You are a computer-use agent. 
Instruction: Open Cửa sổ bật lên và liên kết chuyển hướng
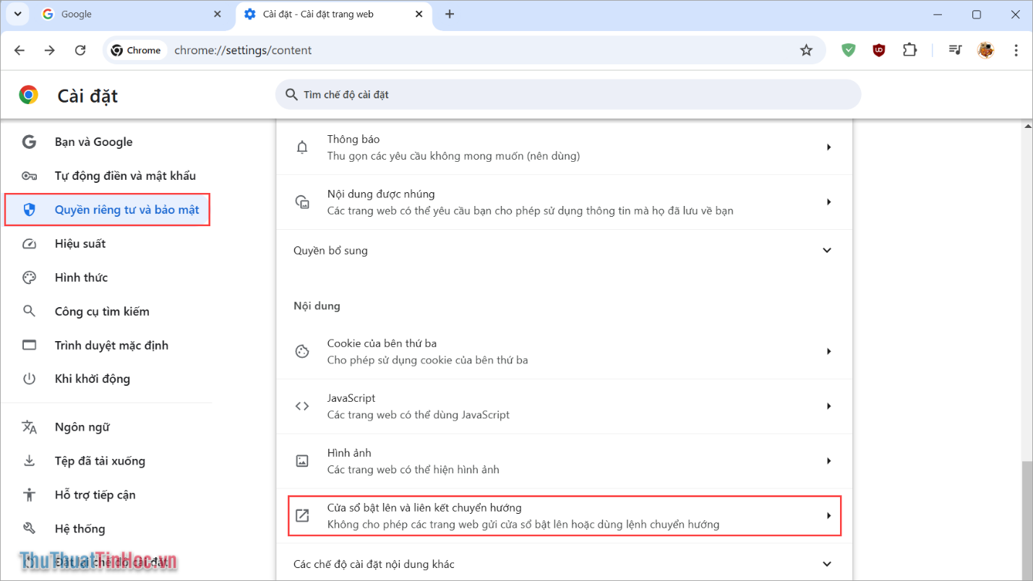564,516
